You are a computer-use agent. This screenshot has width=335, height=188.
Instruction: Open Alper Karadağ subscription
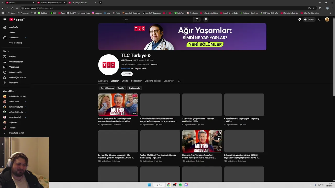(x=15, y=117)
